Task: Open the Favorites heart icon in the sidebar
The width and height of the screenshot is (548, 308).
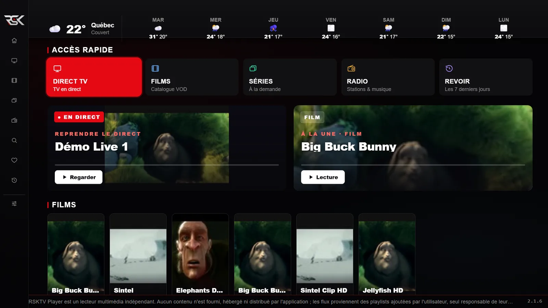Action: pos(14,160)
